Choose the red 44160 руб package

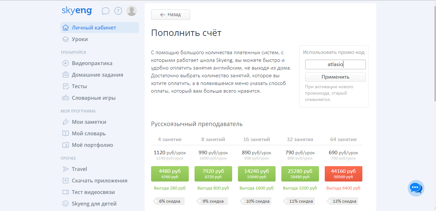(343, 173)
